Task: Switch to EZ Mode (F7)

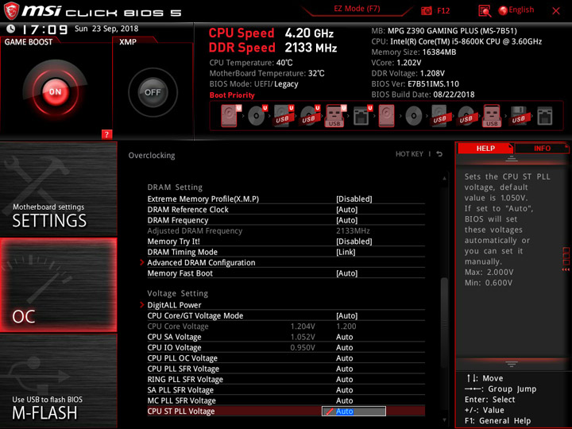Action: 357,9
